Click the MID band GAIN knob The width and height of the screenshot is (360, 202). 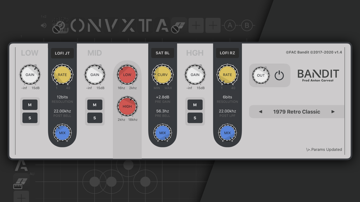tap(95, 75)
